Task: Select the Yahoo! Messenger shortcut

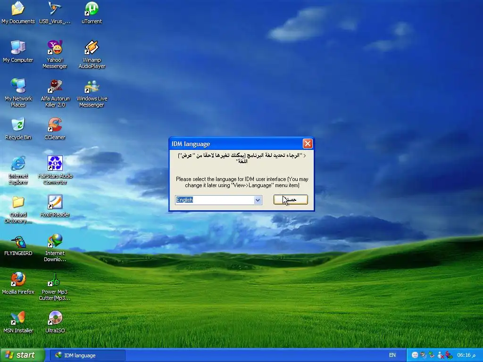Action: (55, 55)
